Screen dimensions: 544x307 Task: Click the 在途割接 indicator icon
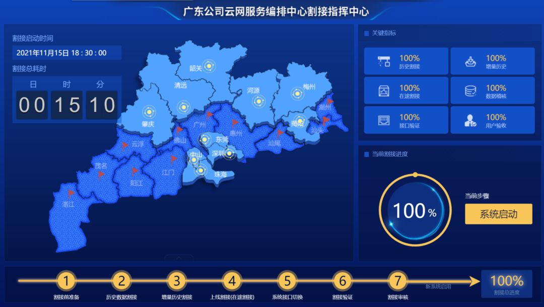384,91
